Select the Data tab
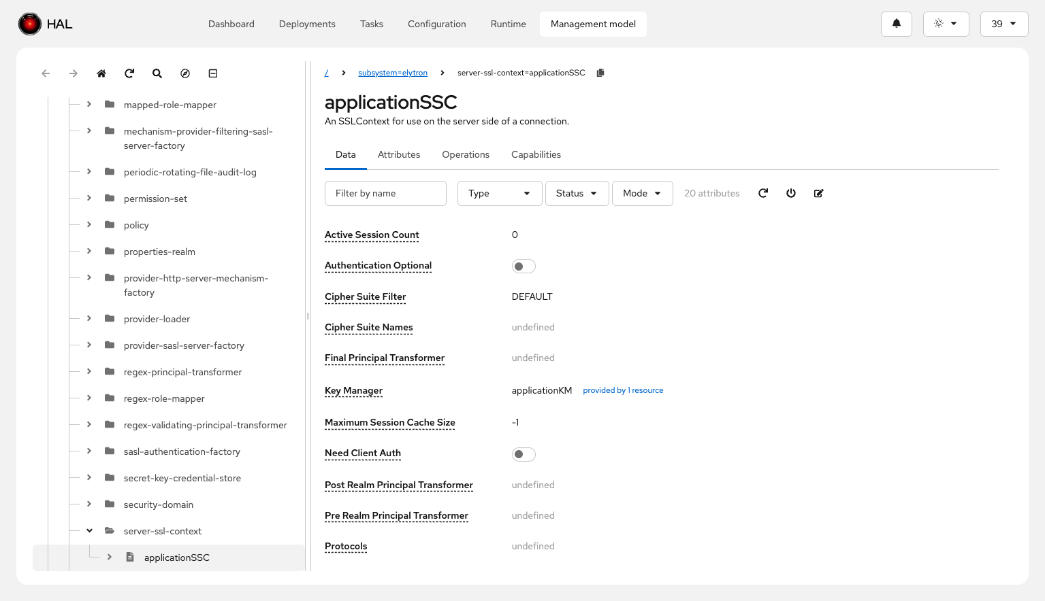1045x601 pixels. 346,154
